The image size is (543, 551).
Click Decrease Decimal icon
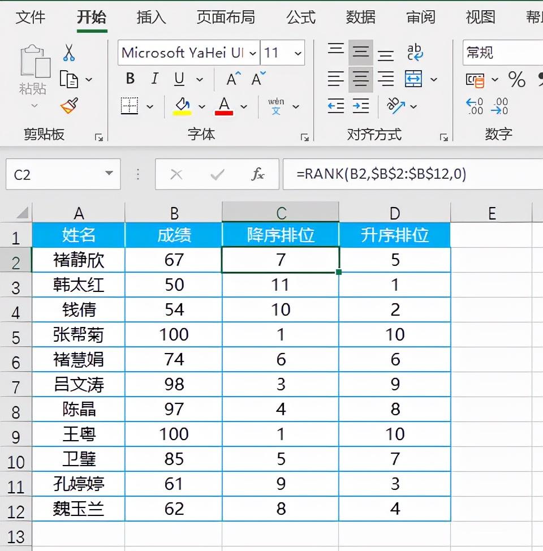click(x=499, y=106)
